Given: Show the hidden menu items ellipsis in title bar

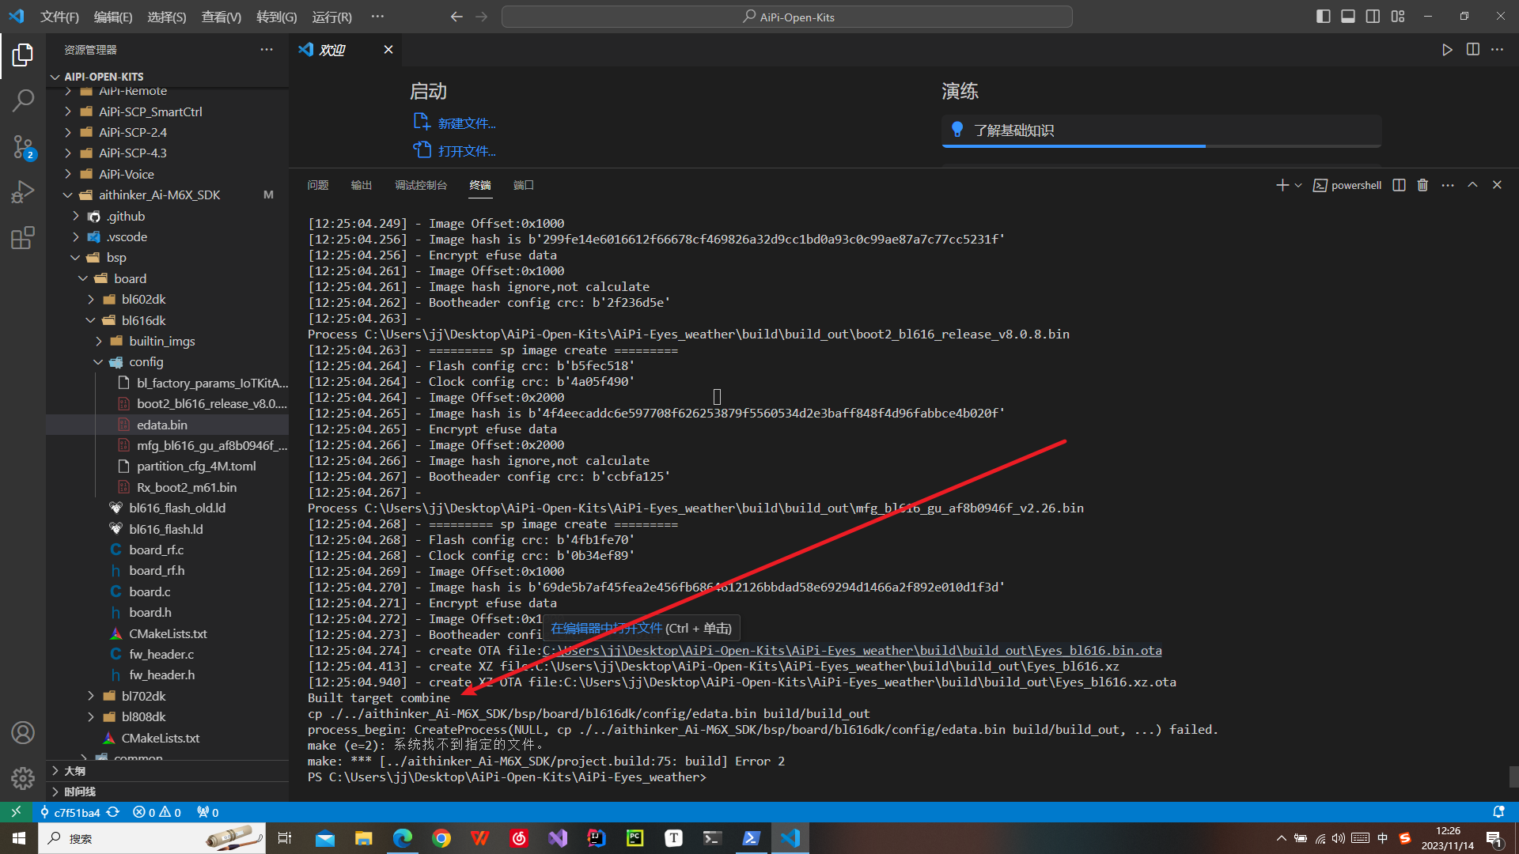Looking at the screenshot, I should (377, 17).
